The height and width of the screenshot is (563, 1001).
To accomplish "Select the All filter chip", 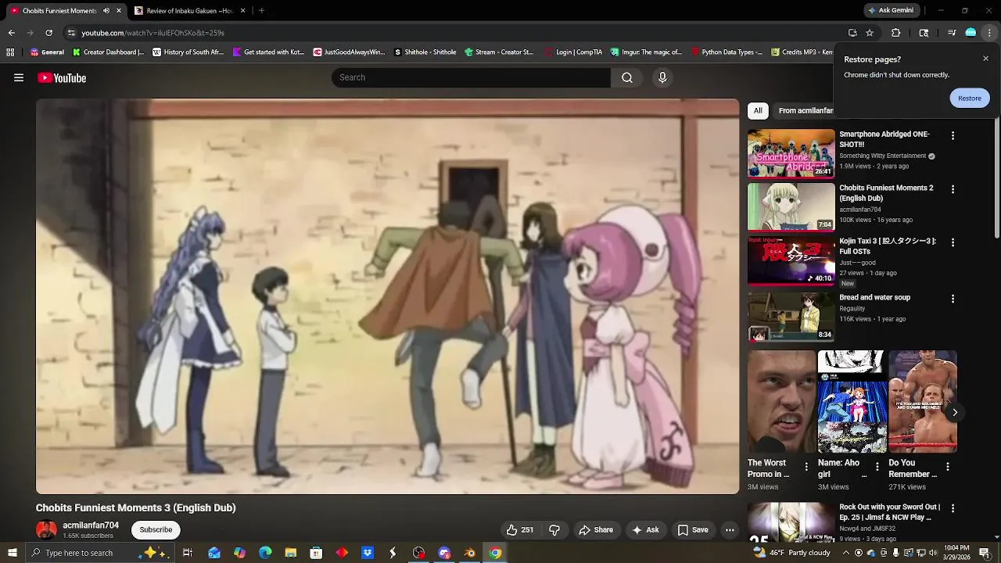I will (x=758, y=110).
